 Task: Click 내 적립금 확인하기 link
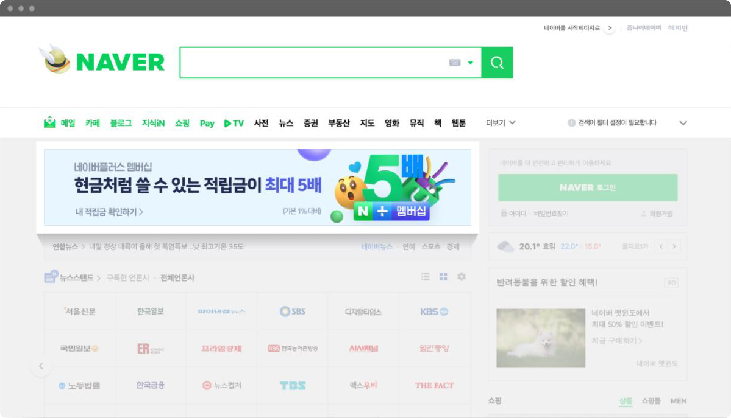click(109, 212)
